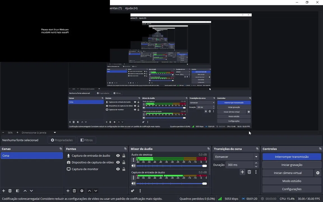Image resolution: width=323 pixels, height=202 pixels.
Task: Add a new source in Fontes panel
Action: tap(68, 191)
